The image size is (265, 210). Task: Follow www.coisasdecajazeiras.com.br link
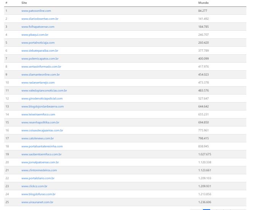(x=42, y=130)
